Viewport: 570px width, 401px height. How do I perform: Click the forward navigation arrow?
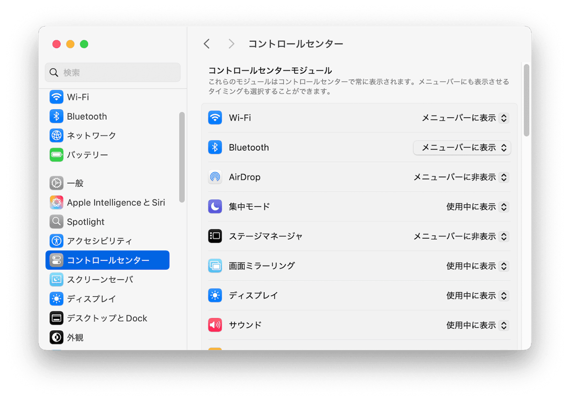[231, 43]
